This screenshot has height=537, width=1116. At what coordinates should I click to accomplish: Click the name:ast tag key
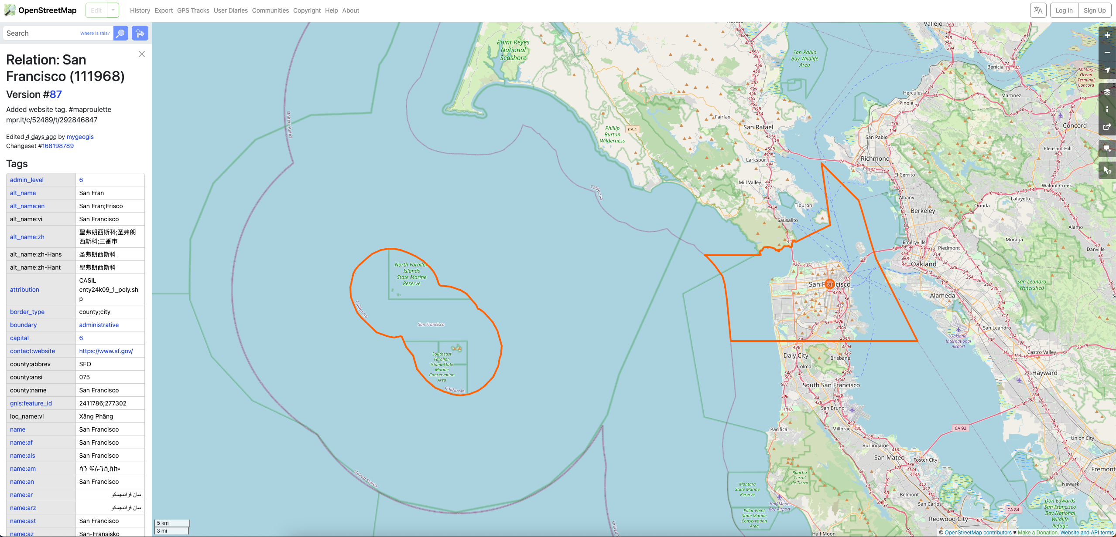click(x=23, y=521)
